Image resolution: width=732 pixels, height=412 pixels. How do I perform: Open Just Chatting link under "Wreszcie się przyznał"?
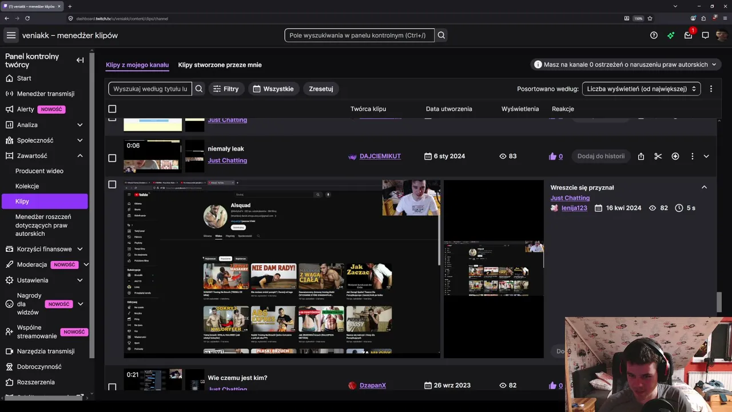click(570, 198)
